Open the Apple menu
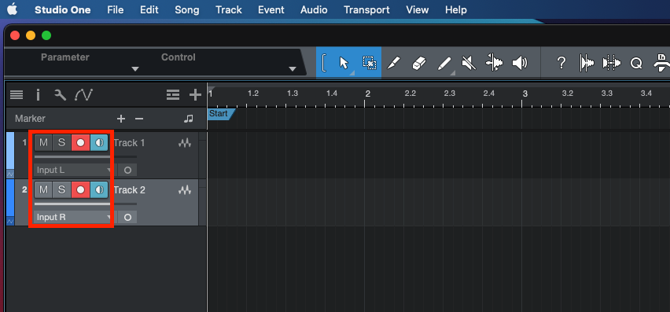The width and height of the screenshot is (670, 312). point(13,9)
